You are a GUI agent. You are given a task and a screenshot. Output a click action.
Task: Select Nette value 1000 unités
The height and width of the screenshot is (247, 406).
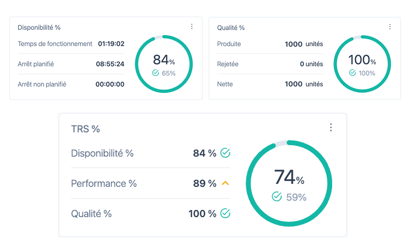pyautogui.click(x=304, y=84)
